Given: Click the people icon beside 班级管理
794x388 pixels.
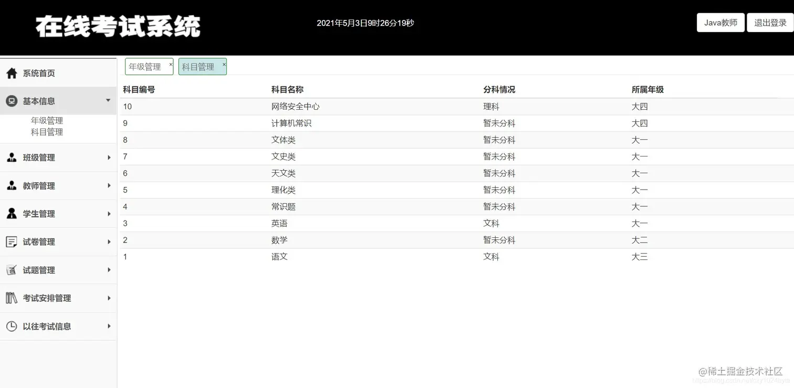Looking at the screenshot, I should (12, 158).
